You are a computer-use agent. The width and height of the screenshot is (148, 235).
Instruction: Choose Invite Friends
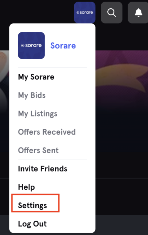point(42,169)
